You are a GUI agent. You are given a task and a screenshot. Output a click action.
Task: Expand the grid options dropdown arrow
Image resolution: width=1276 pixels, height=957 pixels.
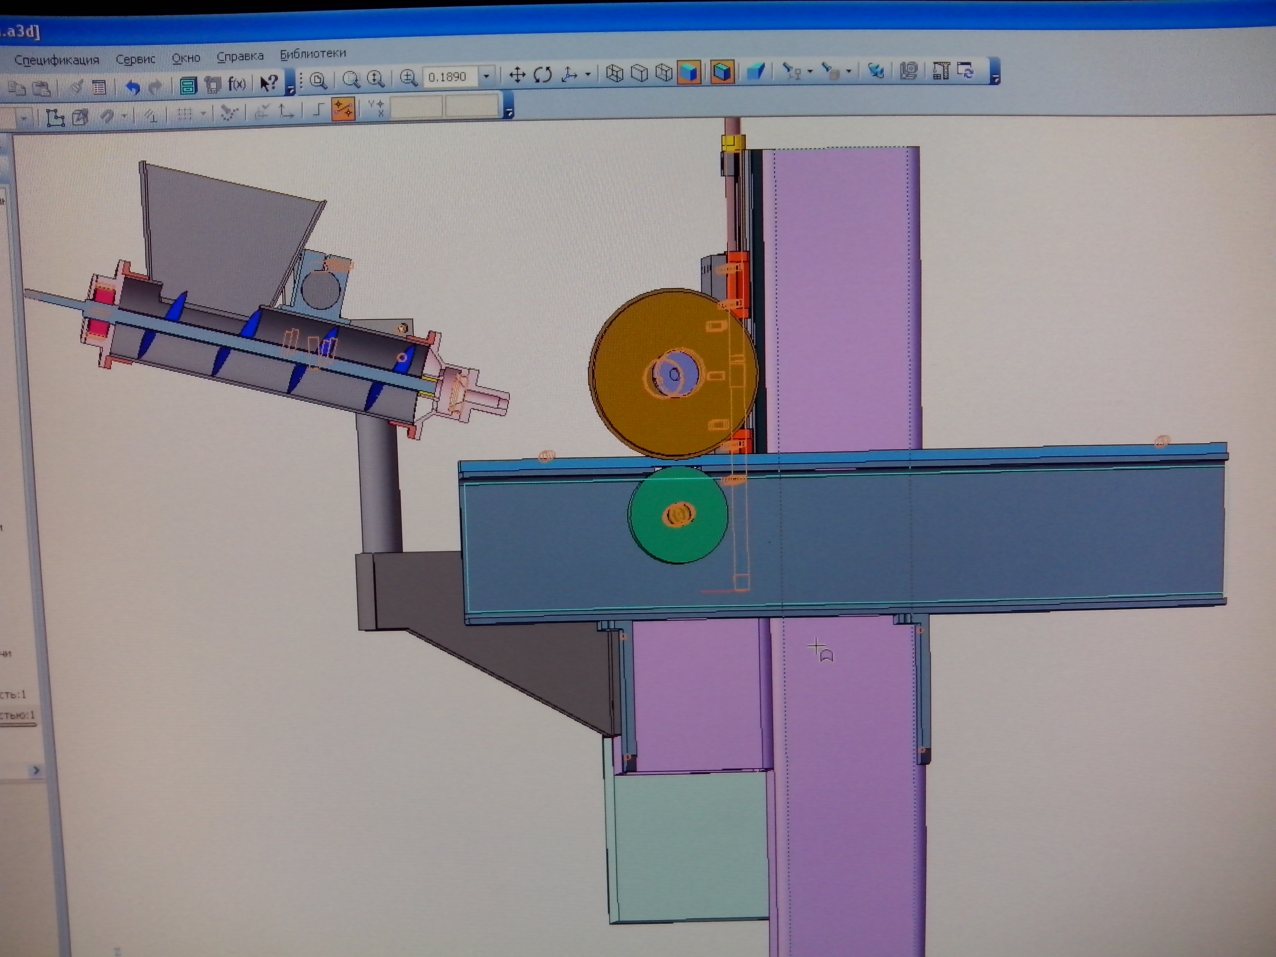(x=203, y=114)
